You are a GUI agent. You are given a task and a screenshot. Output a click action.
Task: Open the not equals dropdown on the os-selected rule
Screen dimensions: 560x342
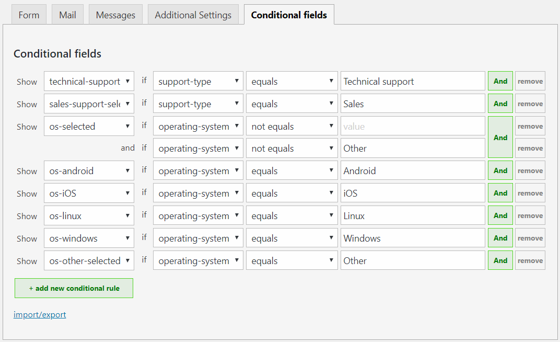point(291,126)
